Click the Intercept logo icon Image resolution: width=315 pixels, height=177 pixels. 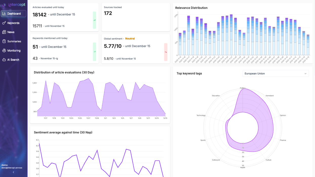click(4, 5)
